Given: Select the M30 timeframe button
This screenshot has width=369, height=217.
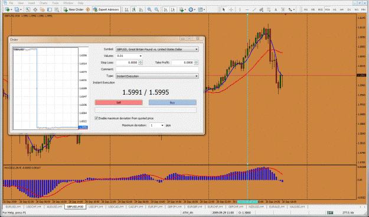Looking at the screenshot, I should coord(328,9).
